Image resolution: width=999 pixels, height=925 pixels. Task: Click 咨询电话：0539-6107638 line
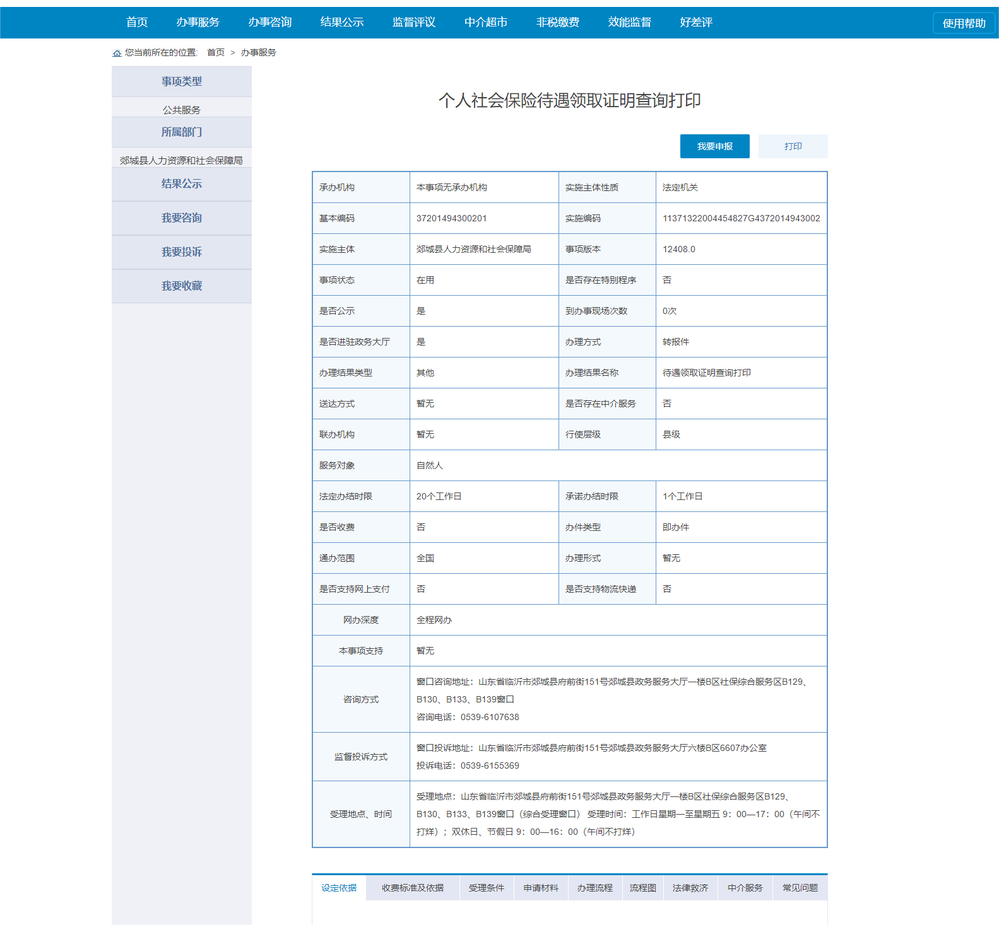(x=468, y=717)
